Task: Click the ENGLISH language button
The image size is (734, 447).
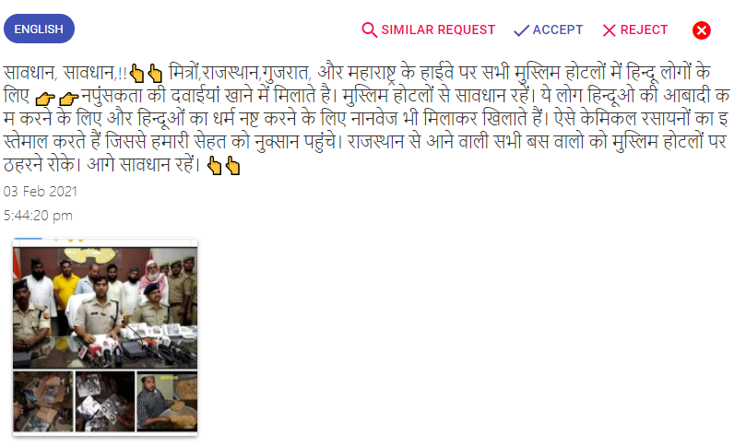Action: [39, 29]
